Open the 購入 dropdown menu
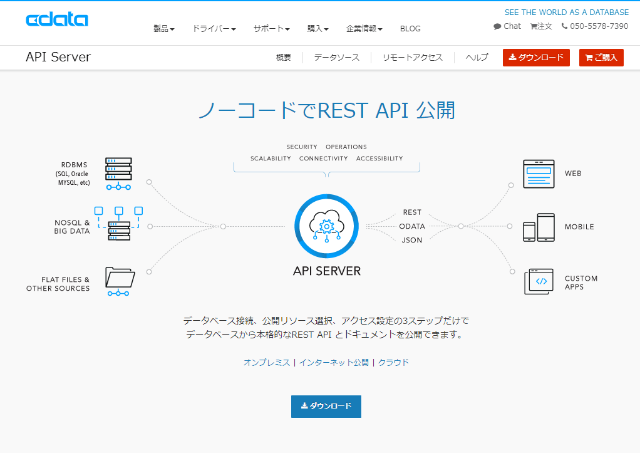 coord(317,29)
